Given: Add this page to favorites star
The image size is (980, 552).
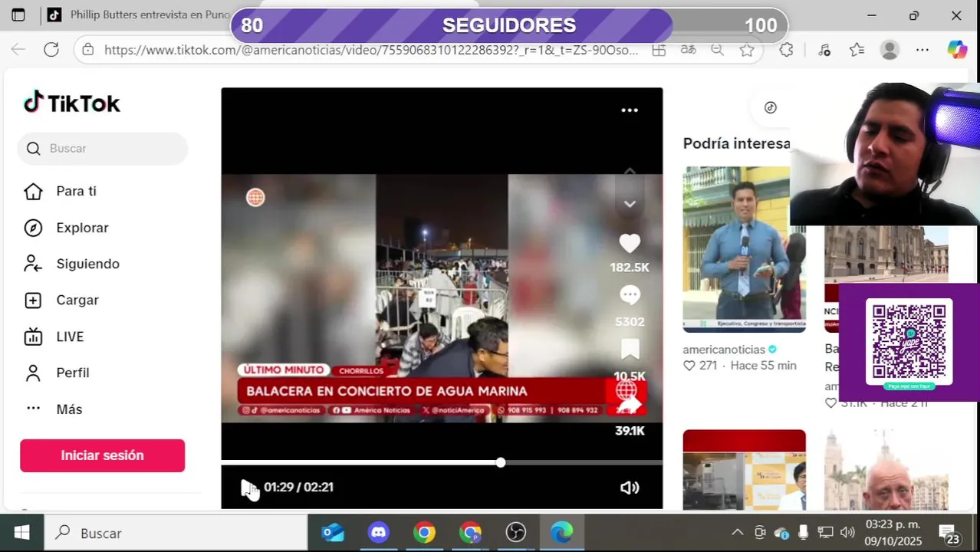Looking at the screenshot, I should click(x=747, y=50).
